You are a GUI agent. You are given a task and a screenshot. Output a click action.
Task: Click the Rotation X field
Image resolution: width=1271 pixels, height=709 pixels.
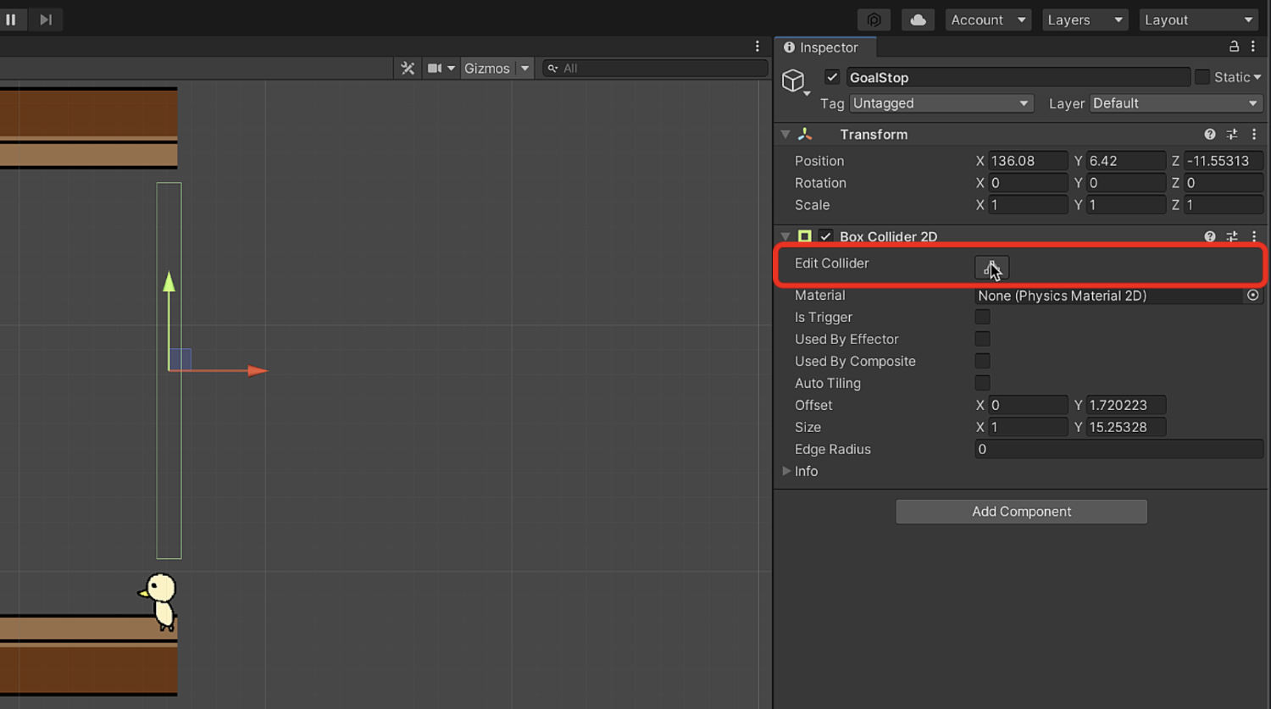tap(1029, 183)
